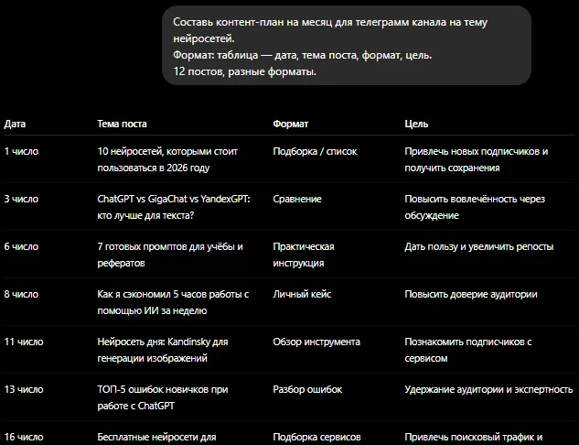Viewport: 579px width, 445px height.
Task: Click topic 'Нейросеть дня: Kandinsky'
Action: [x=163, y=350]
